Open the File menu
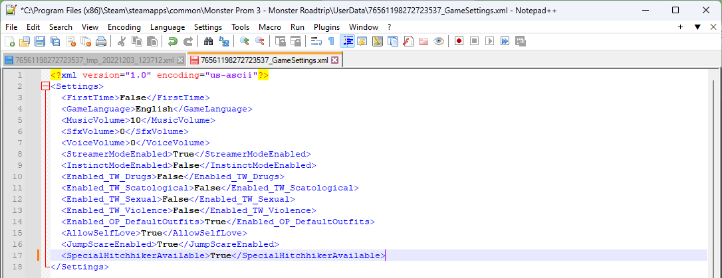The height and width of the screenshot is (278, 722). [x=11, y=27]
